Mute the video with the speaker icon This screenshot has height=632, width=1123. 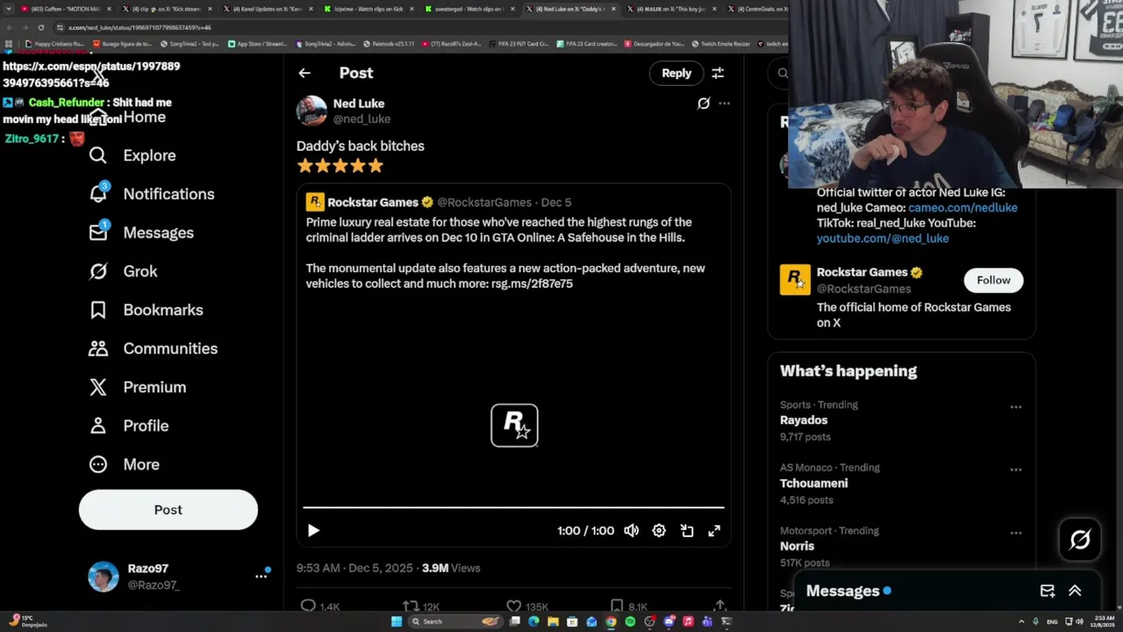[x=632, y=530]
